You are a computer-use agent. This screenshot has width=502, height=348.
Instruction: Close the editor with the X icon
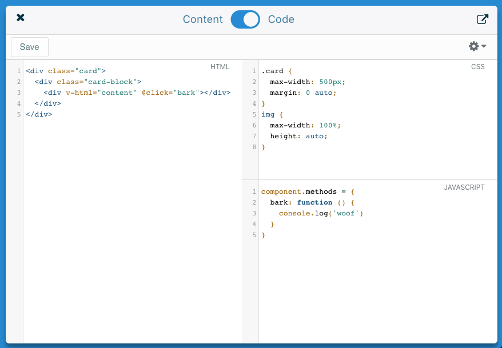21,18
